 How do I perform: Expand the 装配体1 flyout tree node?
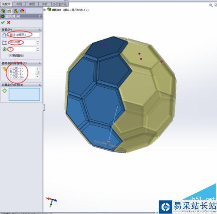pyautogui.click(x=45, y=10)
